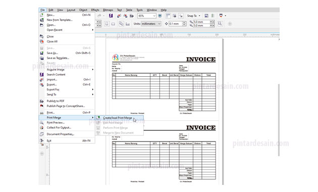Screen dimensions: 318x192
Task: Choose New from Template...
Action: [67, 20]
